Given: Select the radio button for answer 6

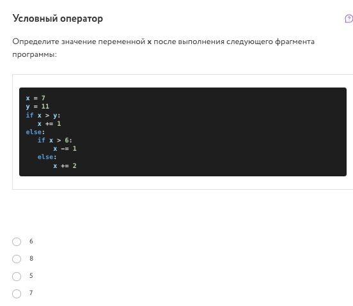Looking at the screenshot, I should click(x=17, y=241).
